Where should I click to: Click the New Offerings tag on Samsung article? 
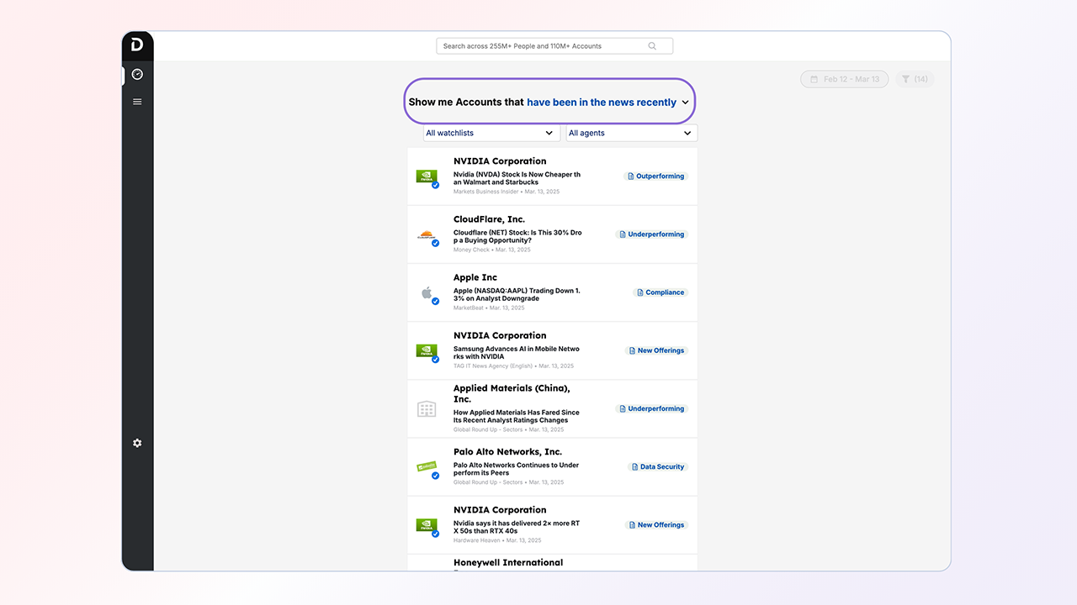[656, 350]
